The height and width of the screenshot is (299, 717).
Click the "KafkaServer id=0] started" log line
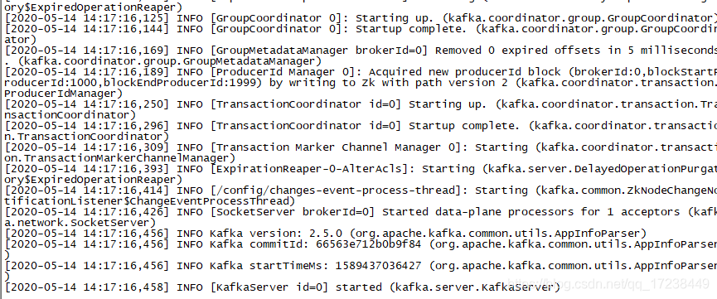(x=282, y=287)
